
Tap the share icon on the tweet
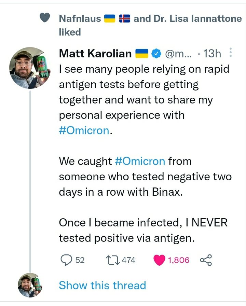[x=206, y=260]
